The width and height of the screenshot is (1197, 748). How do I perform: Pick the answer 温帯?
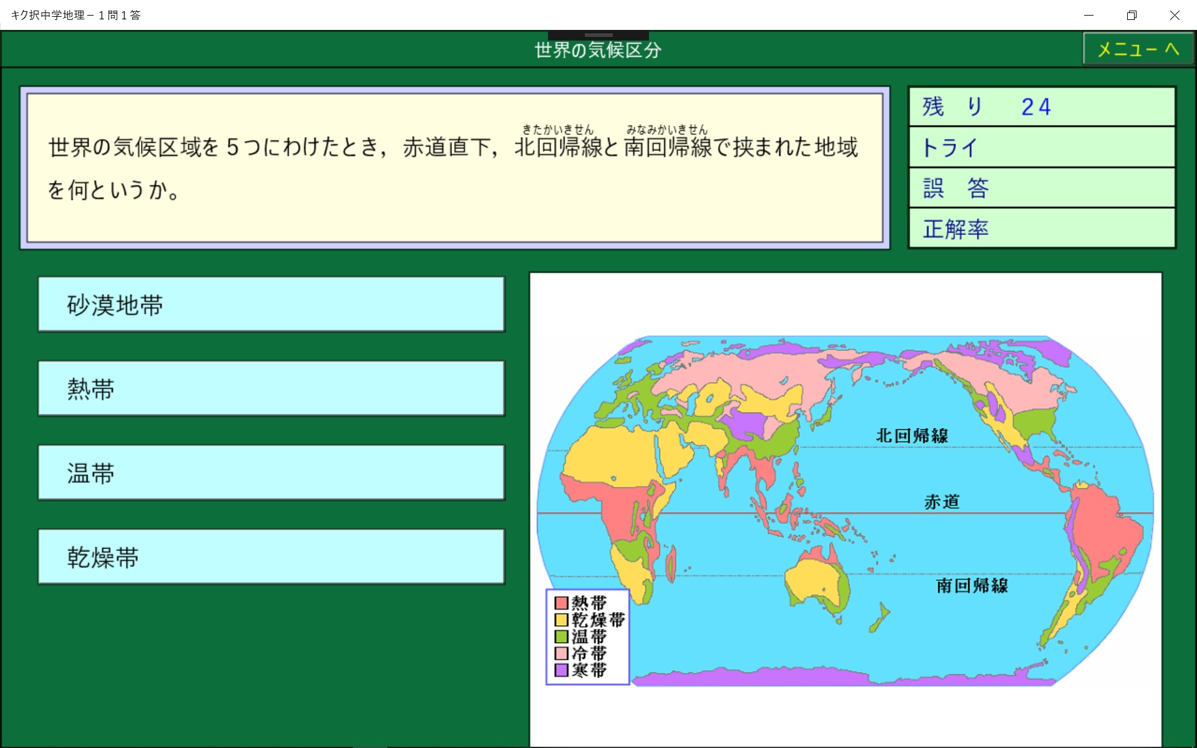click(x=271, y=472)
